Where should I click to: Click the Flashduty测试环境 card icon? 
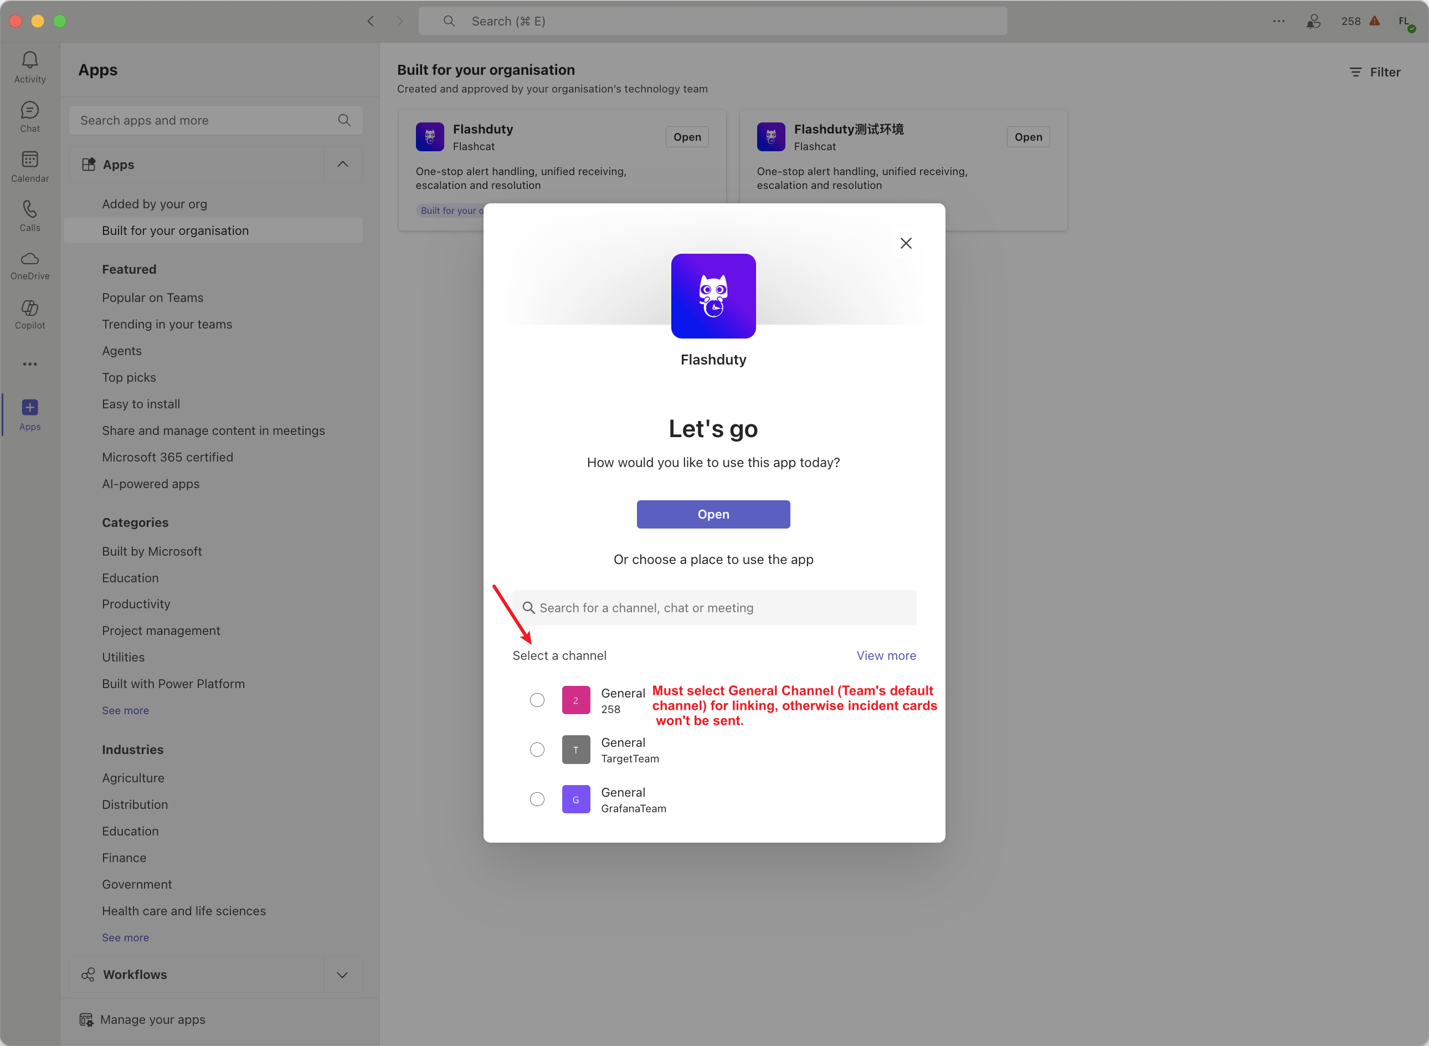coord(771,137)
